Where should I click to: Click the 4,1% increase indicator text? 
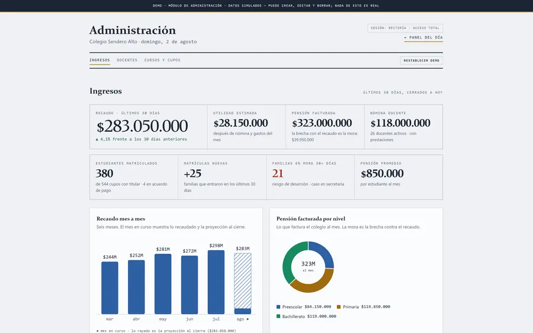tap(141, 139)
